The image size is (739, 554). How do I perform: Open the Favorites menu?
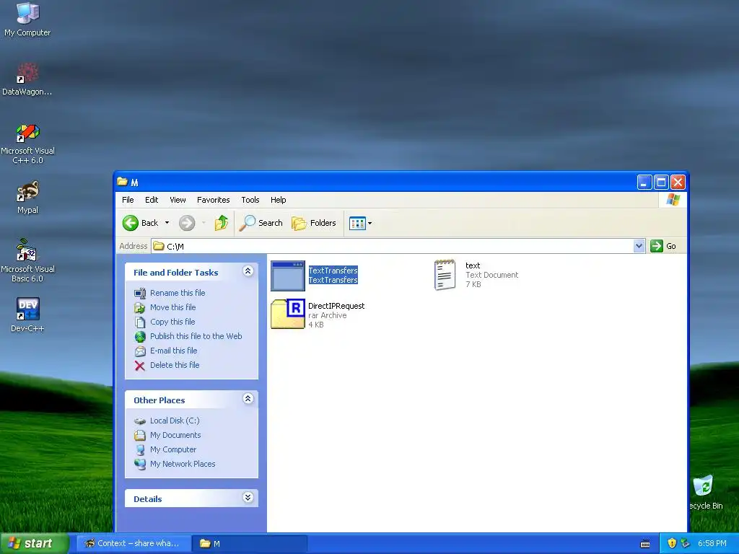click(213, 200)
